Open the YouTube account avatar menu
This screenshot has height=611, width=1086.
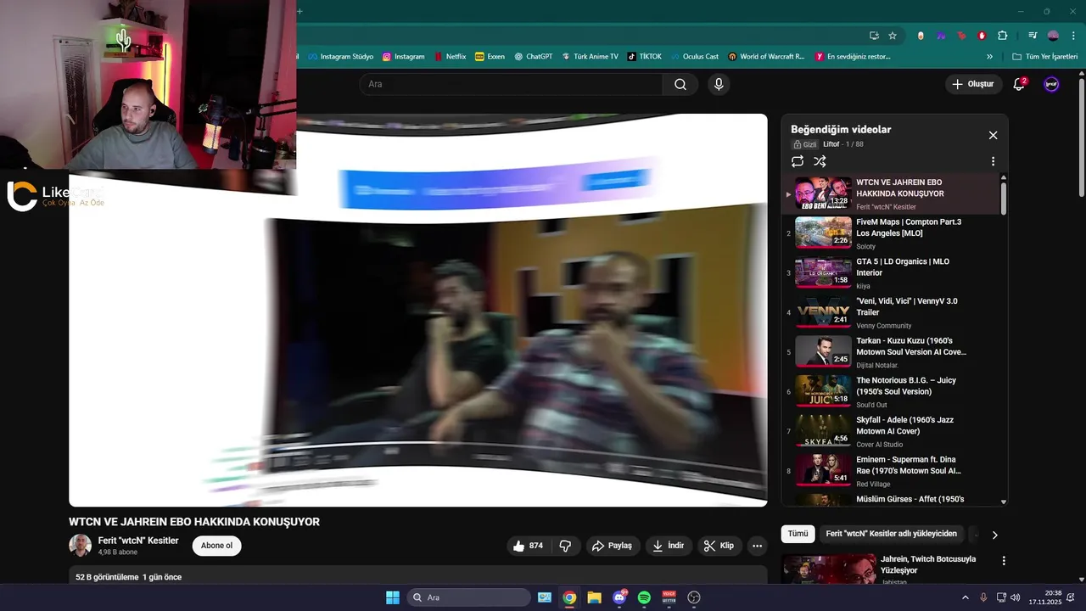pos(1051,84)
